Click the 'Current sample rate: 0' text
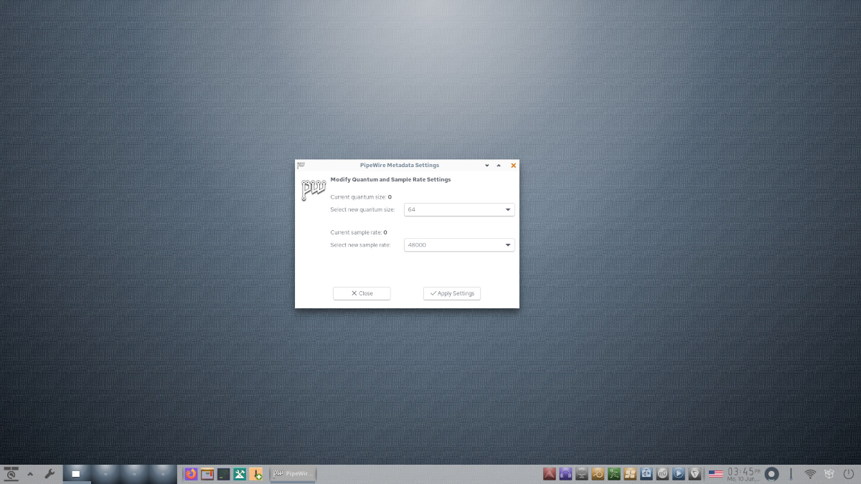The height and width of the screenshot is (484, 861). click(x=359, y=232)
